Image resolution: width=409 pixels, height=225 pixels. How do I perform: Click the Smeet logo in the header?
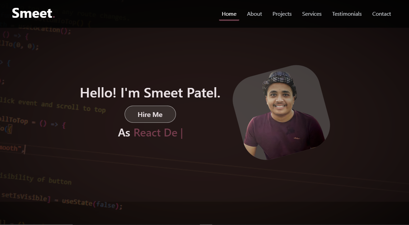(x=34, y=13)
